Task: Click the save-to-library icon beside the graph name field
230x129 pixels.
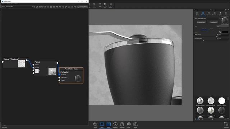Action: tap(33, 7)
